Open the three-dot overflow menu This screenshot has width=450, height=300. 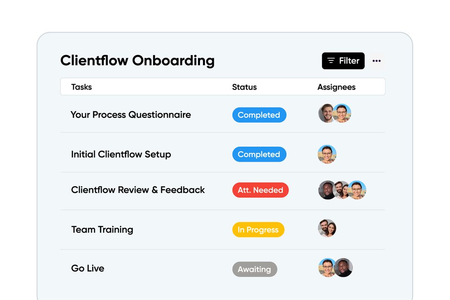click(377, 60)
